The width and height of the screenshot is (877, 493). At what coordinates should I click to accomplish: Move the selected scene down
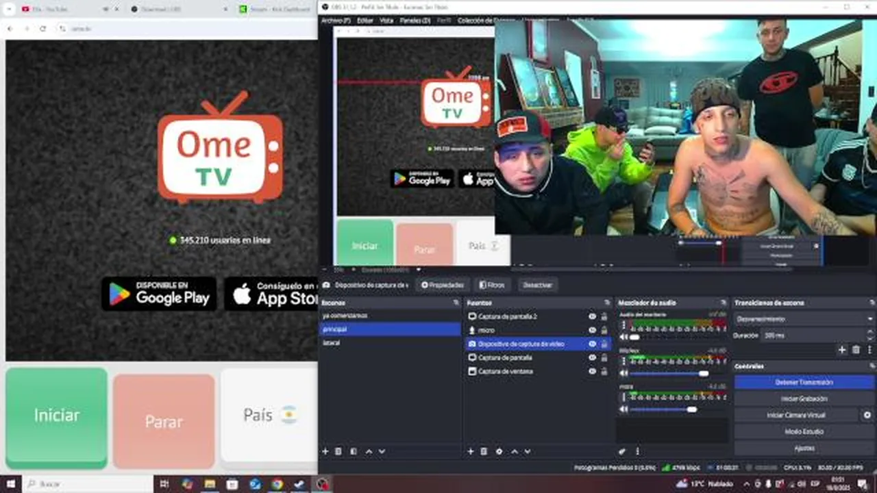click(382, 451)
